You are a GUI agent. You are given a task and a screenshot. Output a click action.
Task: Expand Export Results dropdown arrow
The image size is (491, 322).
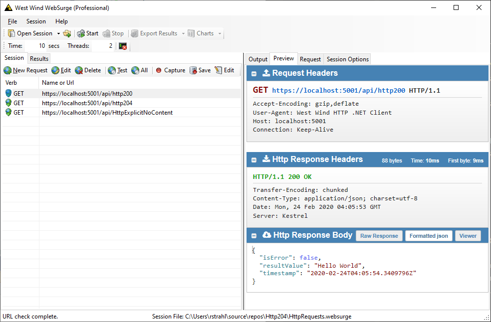click(x=183, y=33)
